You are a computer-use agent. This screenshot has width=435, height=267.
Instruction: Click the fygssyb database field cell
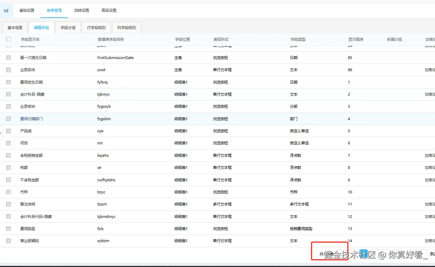(x=104, y=106)
